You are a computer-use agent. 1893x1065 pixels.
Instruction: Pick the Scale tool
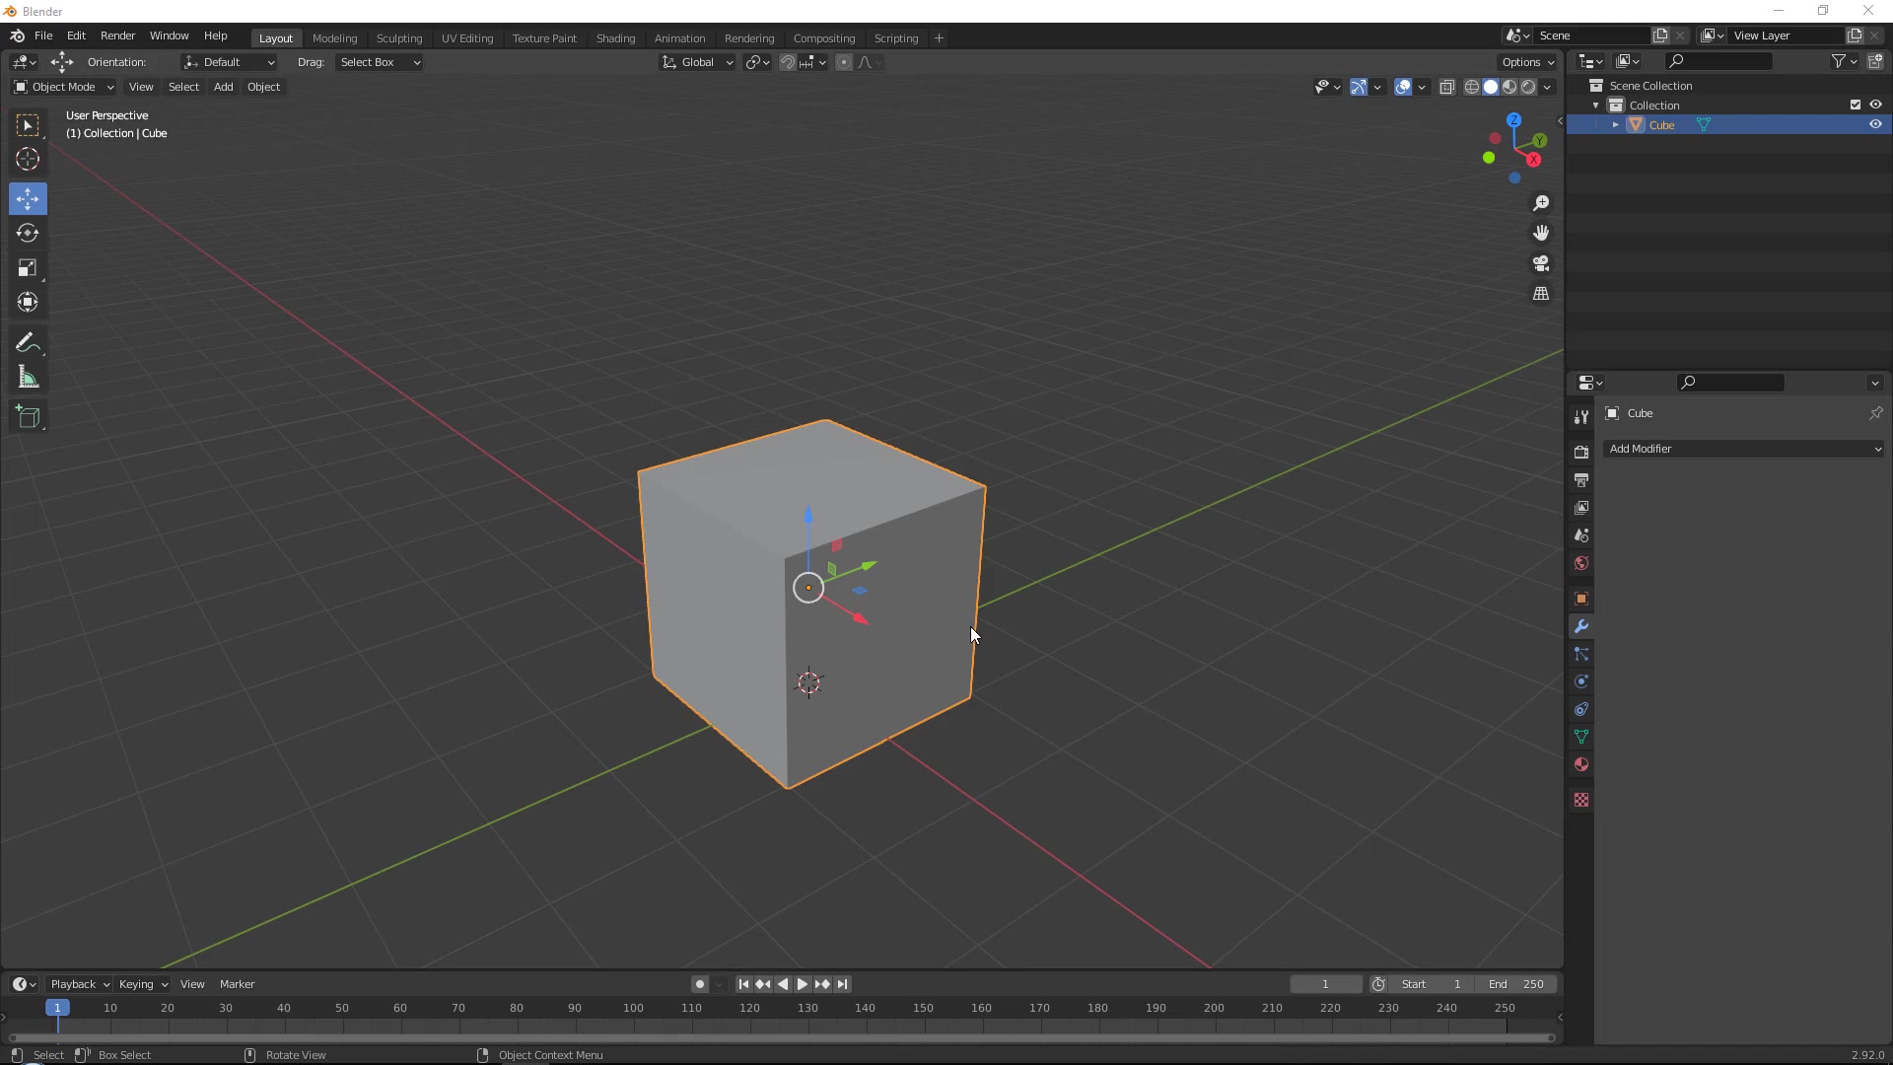click(x=28, y=267)
